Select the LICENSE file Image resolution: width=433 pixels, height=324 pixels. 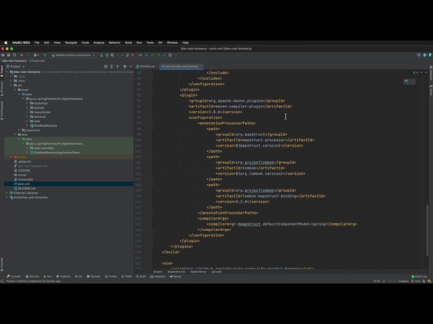(24, 171)
